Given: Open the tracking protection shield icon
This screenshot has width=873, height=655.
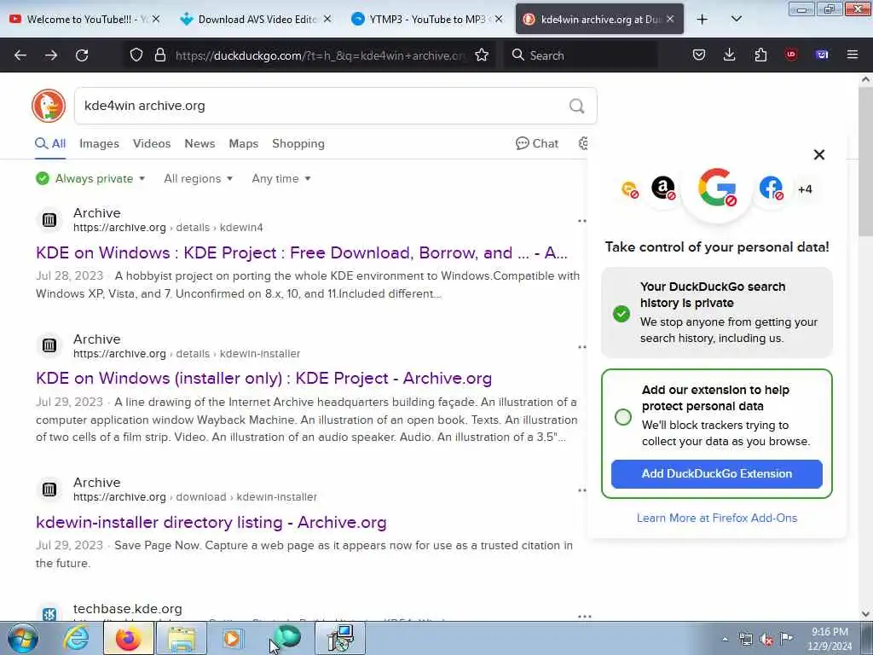Looking at the screenshot, I should [x=136, y=55].
